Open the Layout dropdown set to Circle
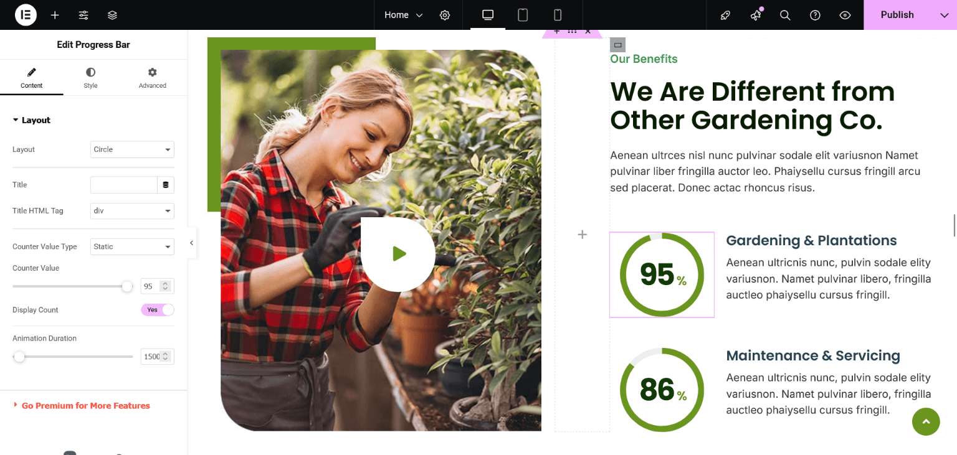Image resolution: width=957 pixels, height=455 pixels. (x=132, y=149)
